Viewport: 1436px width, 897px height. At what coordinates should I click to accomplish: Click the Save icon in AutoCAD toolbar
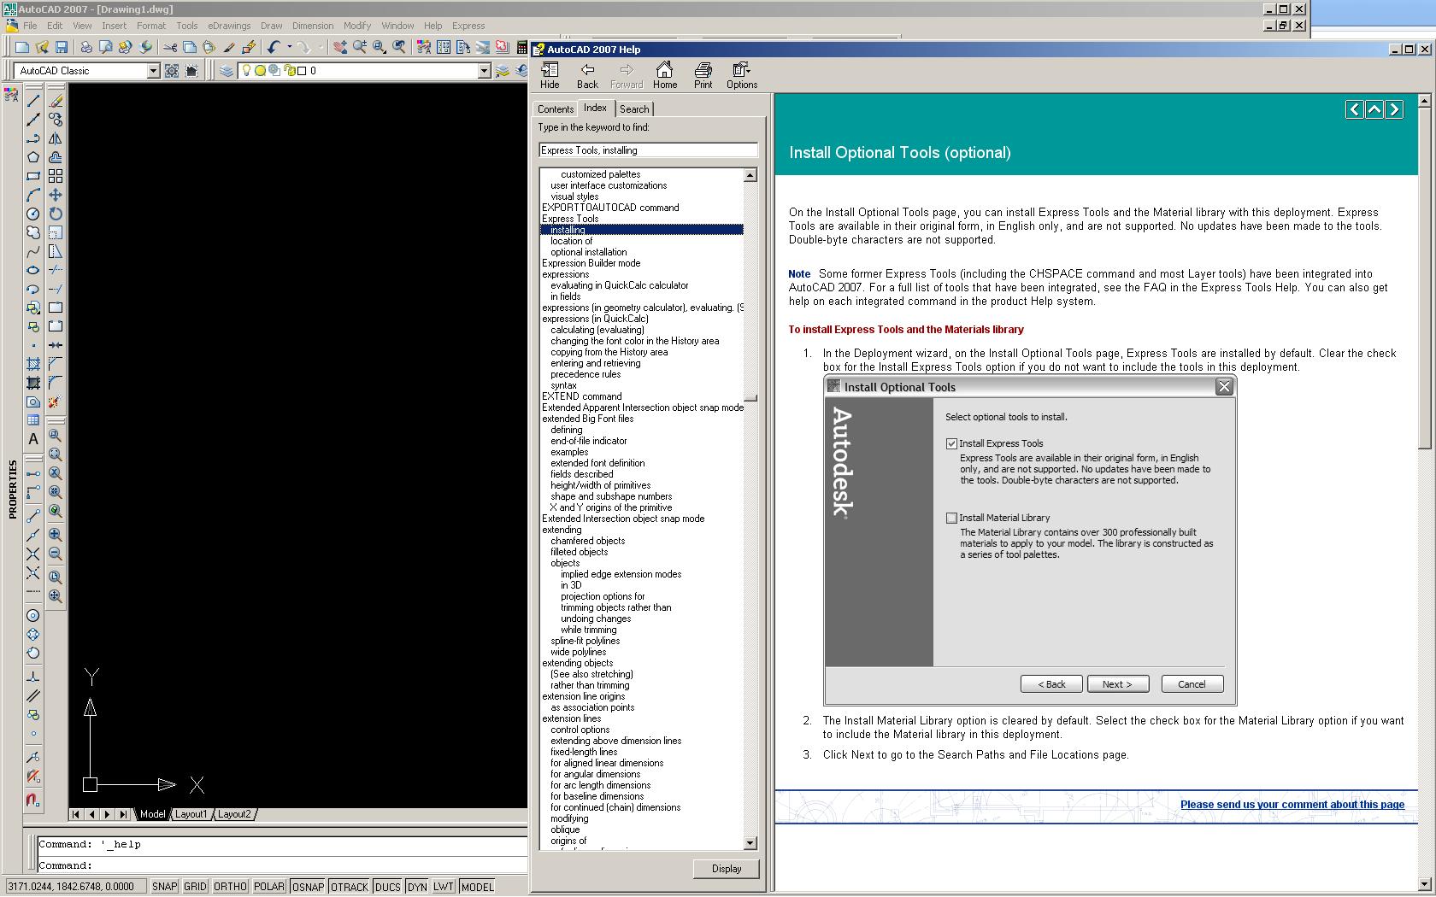tap(62, 48)
